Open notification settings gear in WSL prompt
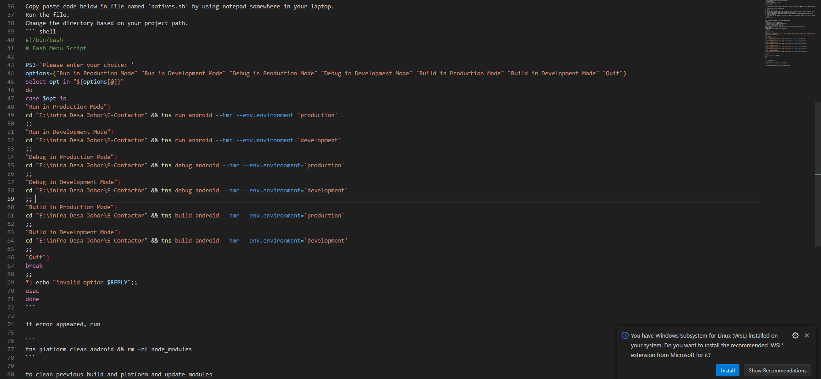 click(x=795, y=335)
